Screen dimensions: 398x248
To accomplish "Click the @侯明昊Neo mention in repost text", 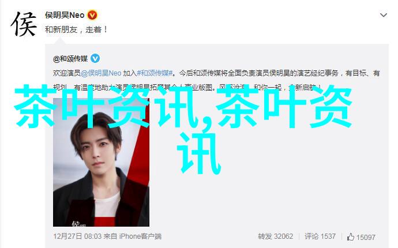I will click(x=101, y=73).
